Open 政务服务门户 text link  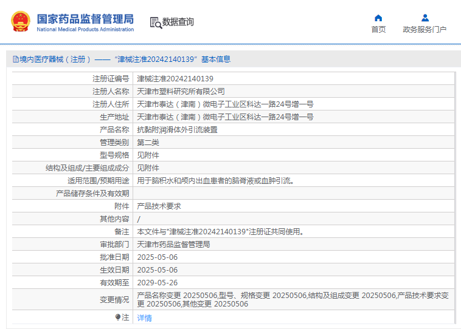[x=425, y=29]
